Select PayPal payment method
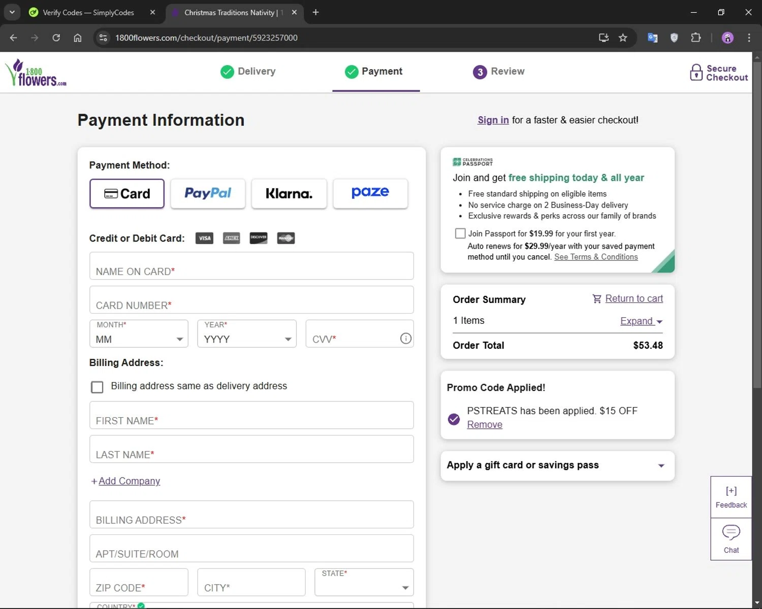Screen dimensions: 762x609 (208, 193)
